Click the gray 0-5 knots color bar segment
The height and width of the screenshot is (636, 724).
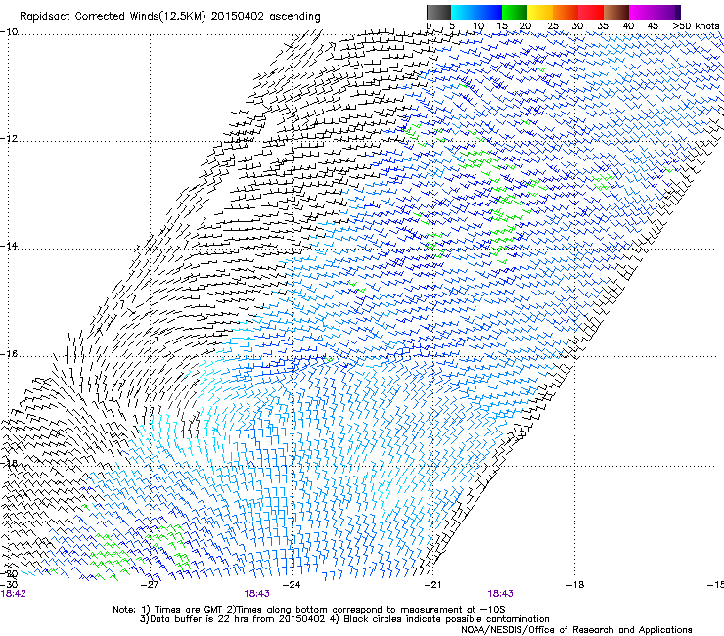[x=438, y=12]
